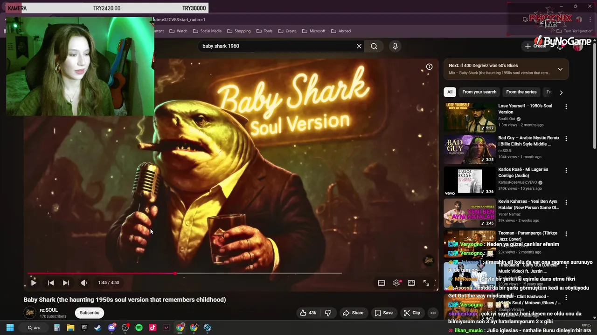Open Windows Start menu

click(10, 328)
